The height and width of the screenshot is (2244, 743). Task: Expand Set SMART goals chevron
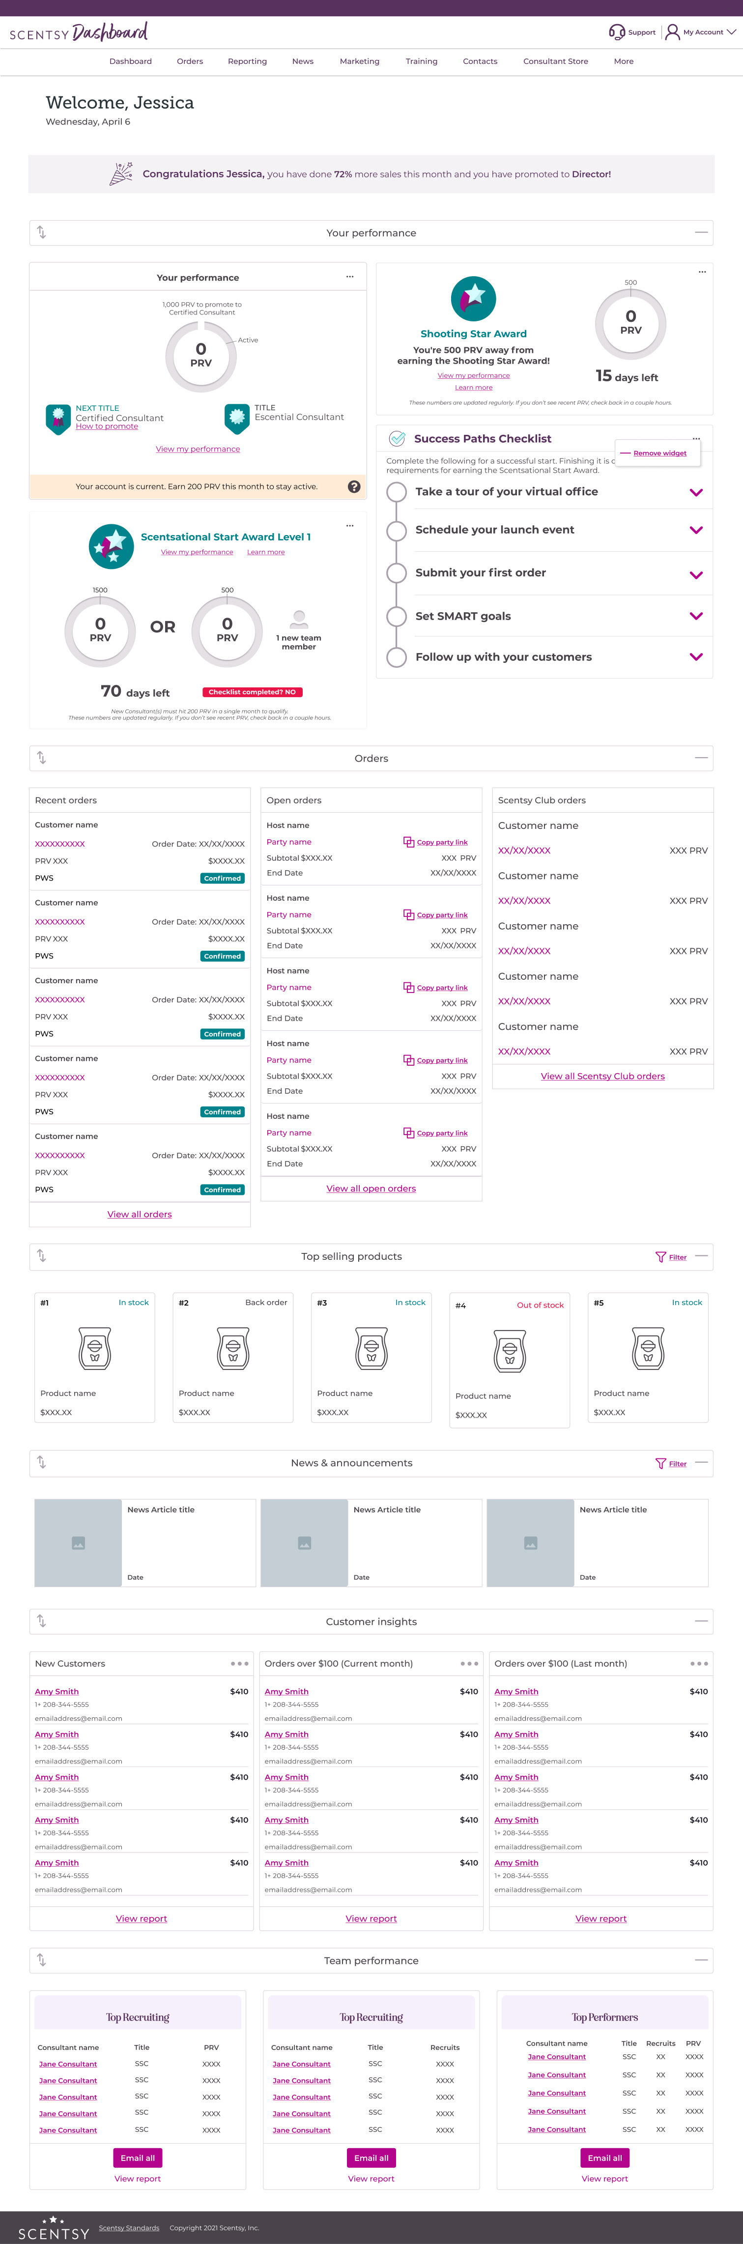[x=696, y=617]
